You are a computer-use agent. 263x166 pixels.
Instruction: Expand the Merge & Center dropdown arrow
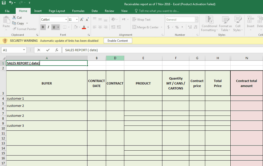point(162,27)
